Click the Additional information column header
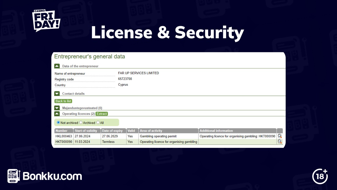 coord(237,131)
